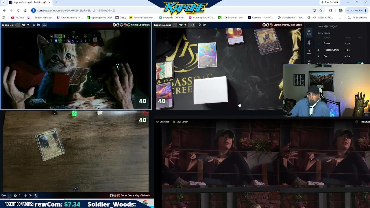Open the Chrome apps grid
The width and height of the screenshot is (370, 208).
click(x=4, y=18)
